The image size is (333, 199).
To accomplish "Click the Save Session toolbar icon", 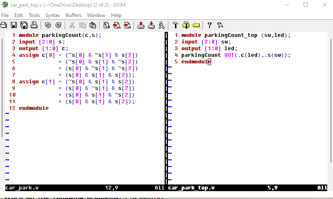I will coord(151,25).
